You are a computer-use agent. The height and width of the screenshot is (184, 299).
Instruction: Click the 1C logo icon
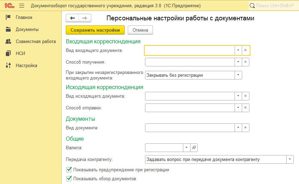tap(9, 6)
